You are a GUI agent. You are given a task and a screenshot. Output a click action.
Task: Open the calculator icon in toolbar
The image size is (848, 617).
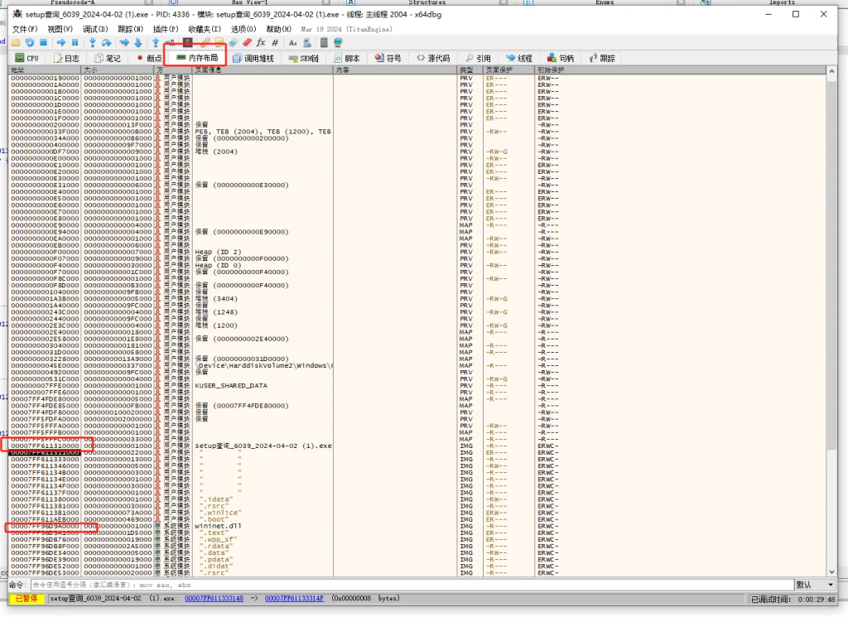pyautogui.click(x=324, y=42)
